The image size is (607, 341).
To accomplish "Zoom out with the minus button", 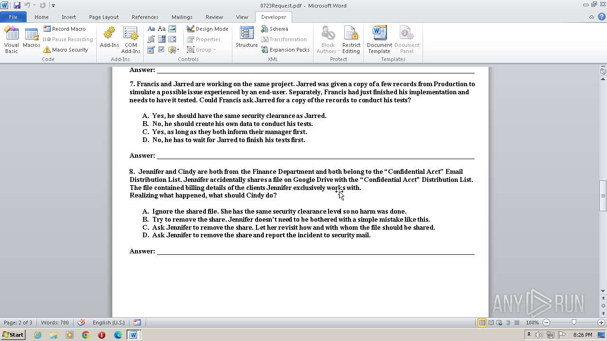I will click(546, 323).
